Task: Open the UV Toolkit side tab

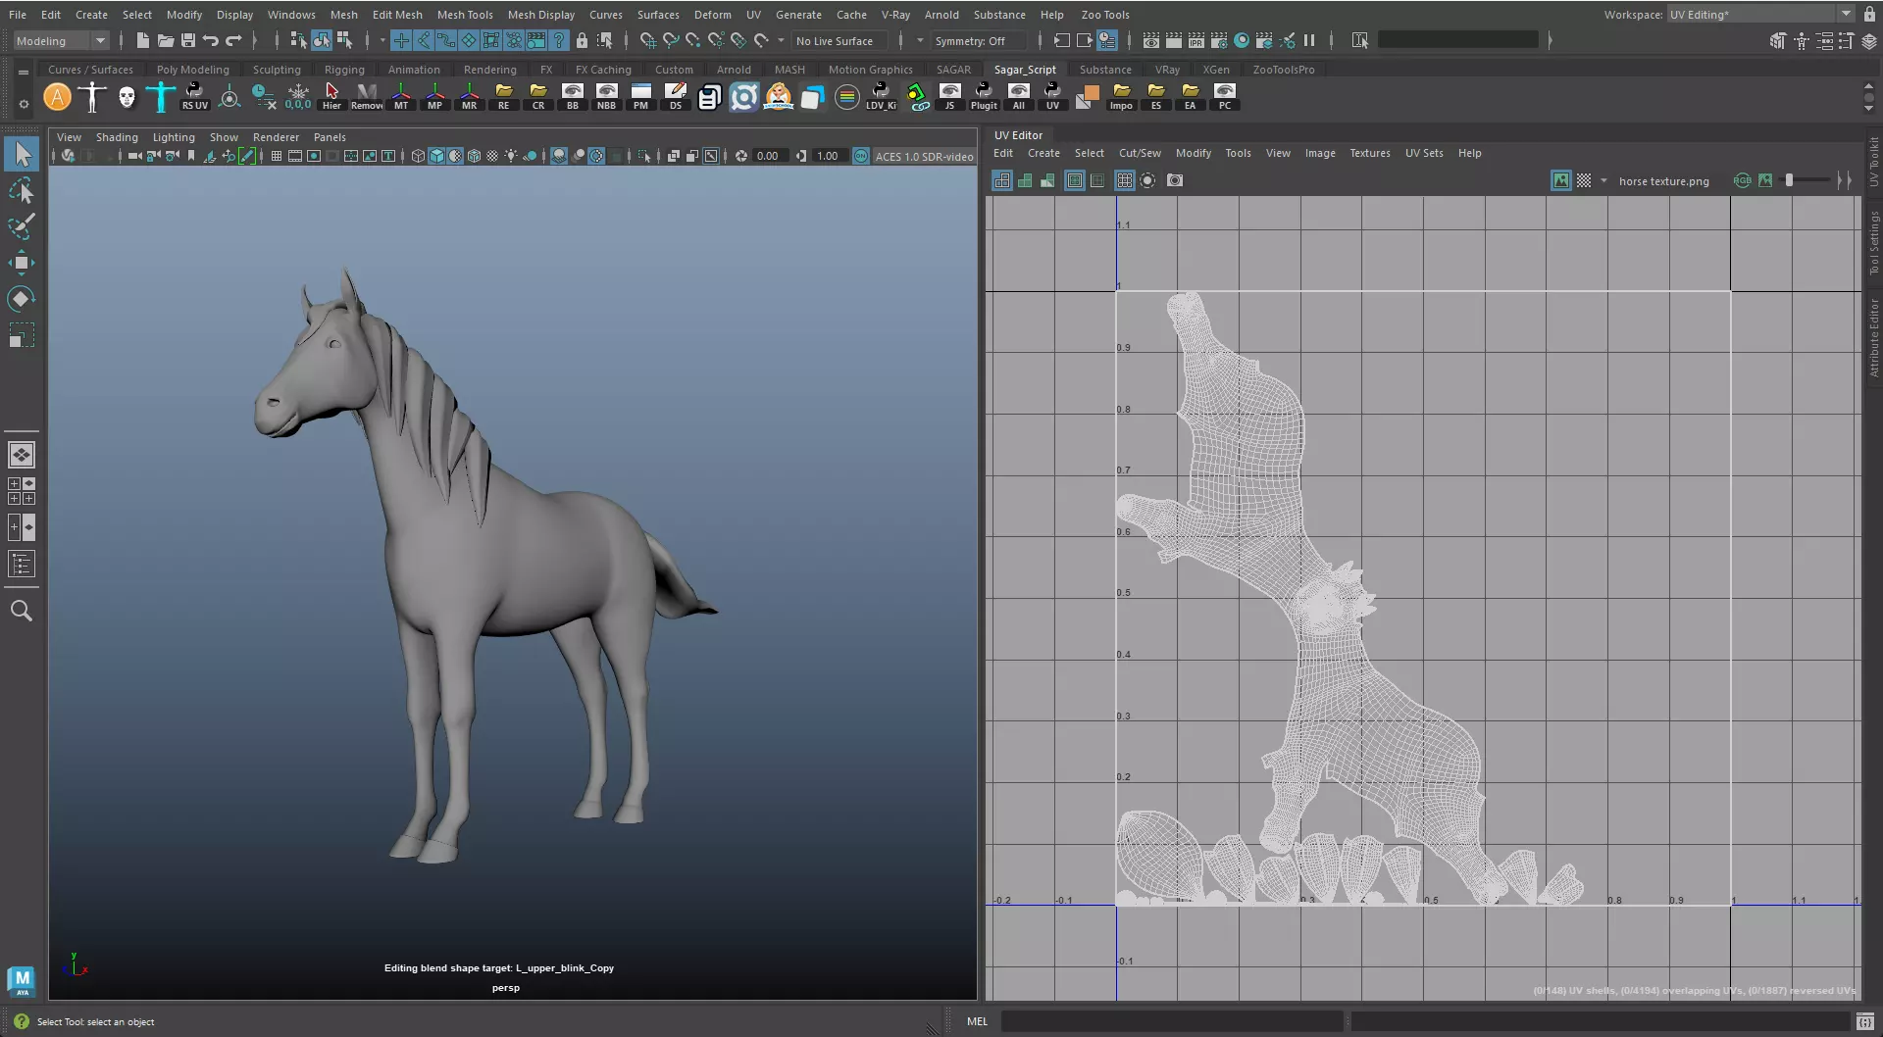Action: [x=1873, y=162]
